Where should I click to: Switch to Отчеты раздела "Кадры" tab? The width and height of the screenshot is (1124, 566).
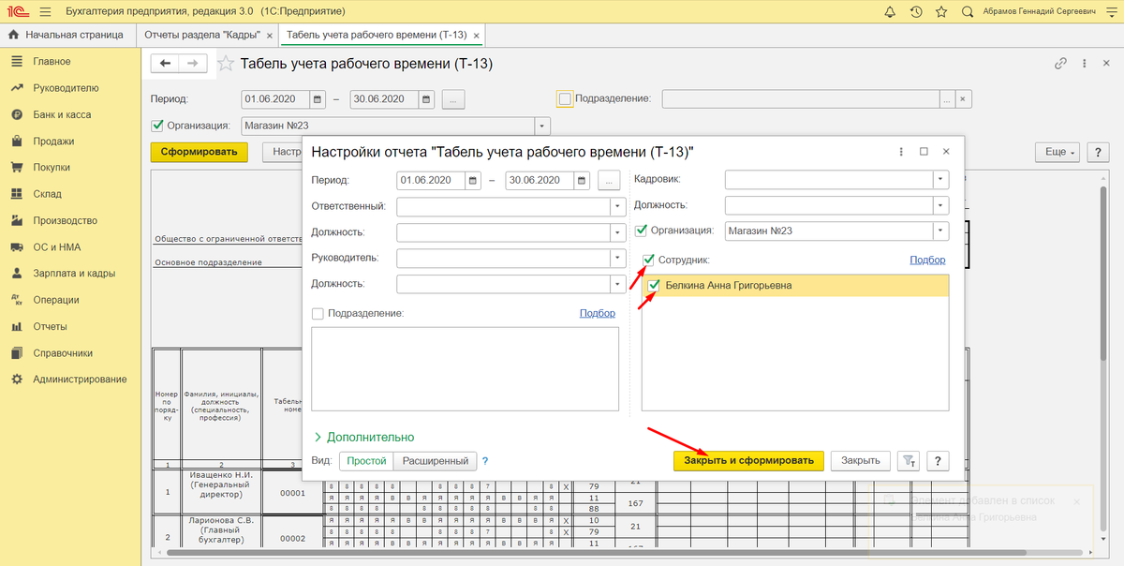point(202,35)
